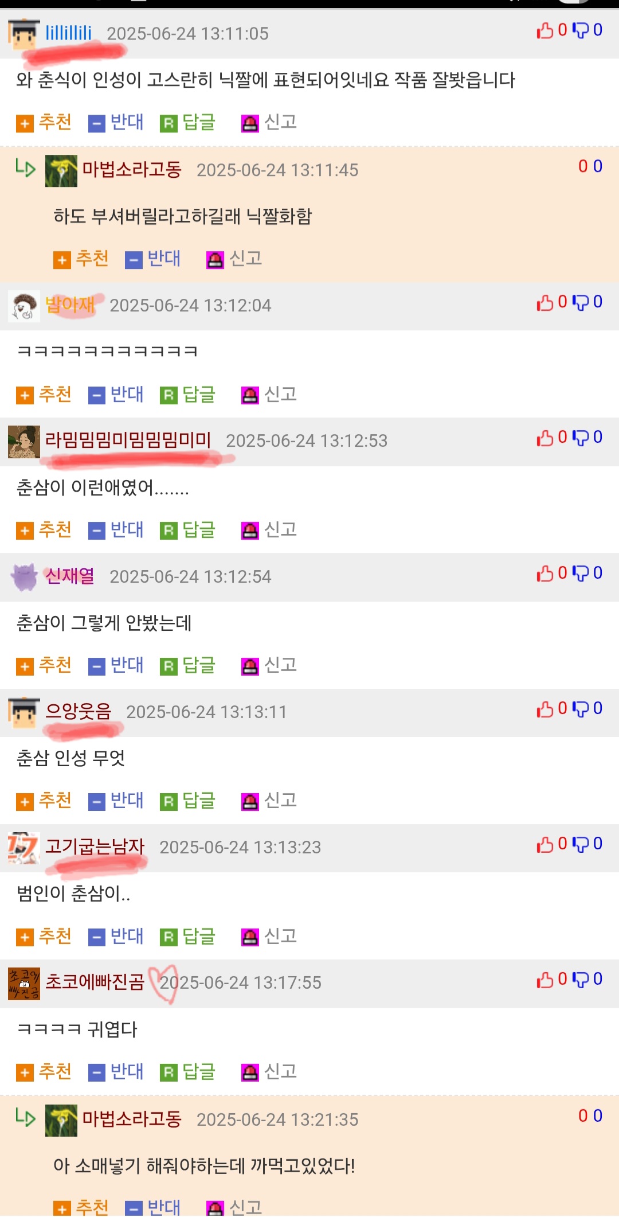This screenshot has width=619, height=1217.
Task: Tap thumbs-down icon on 으앙웃음's comment
Action: (581, 709)
